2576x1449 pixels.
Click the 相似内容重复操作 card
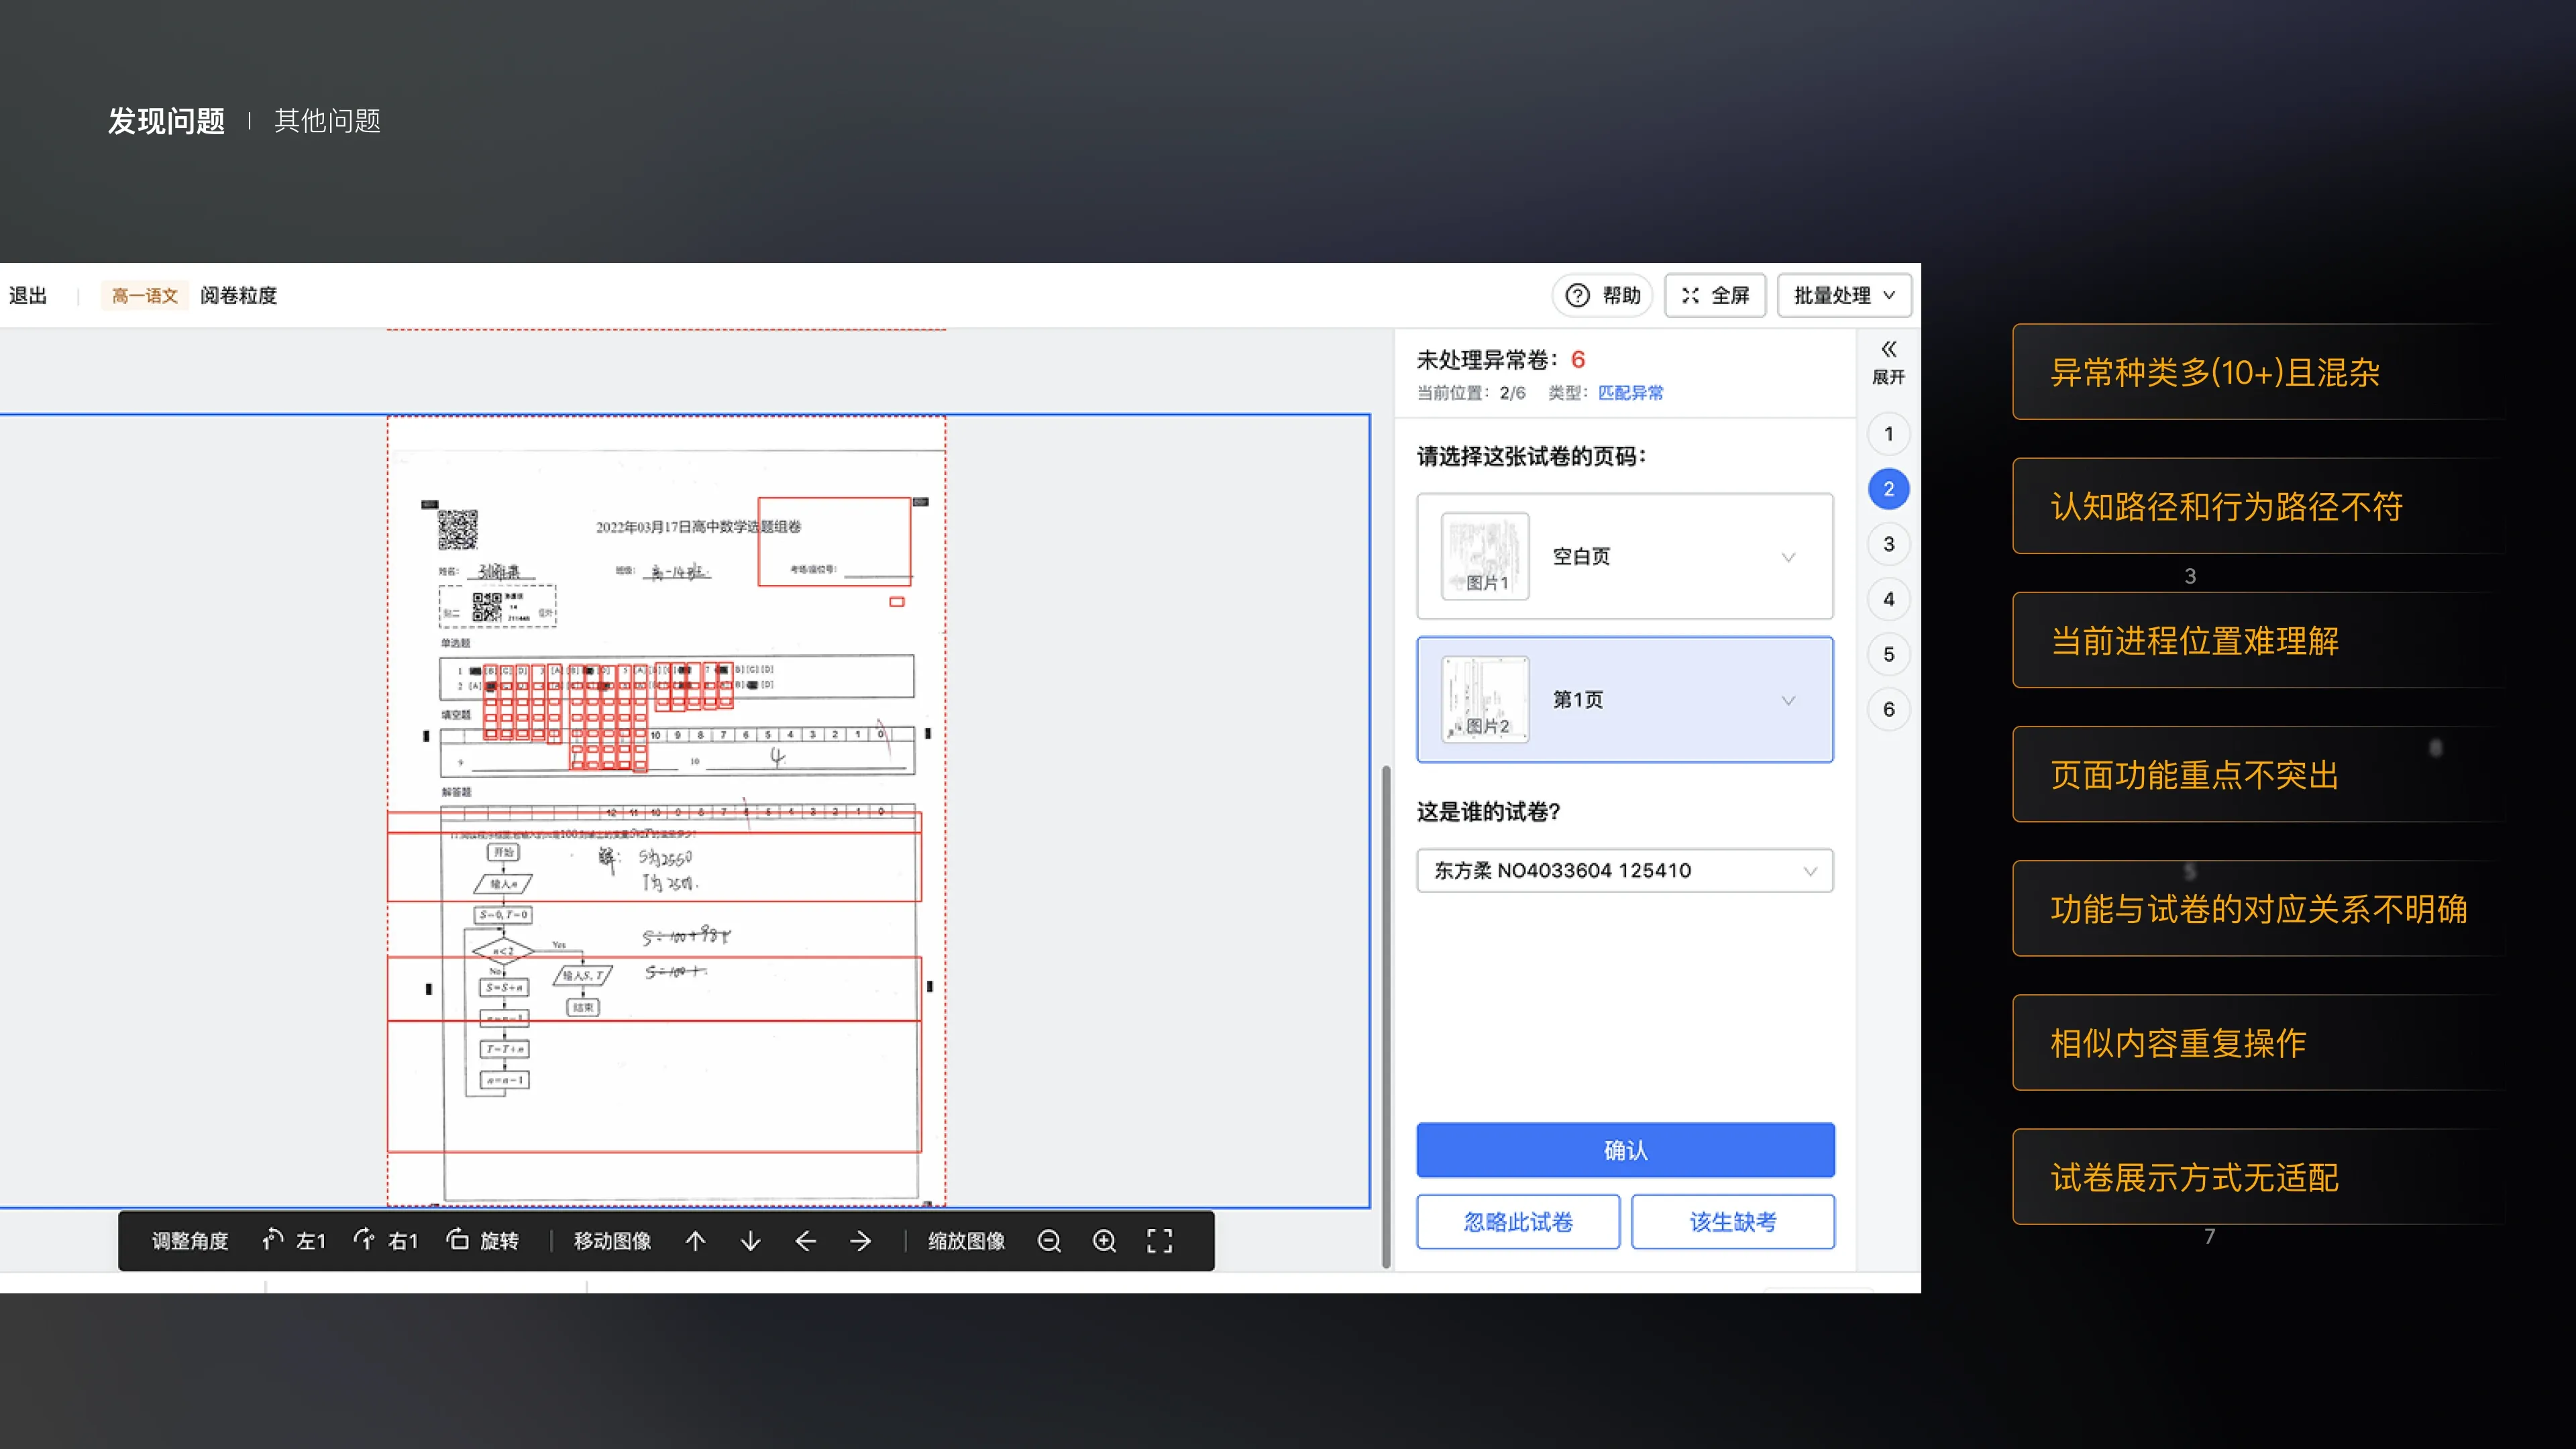coord(2260,1043)
